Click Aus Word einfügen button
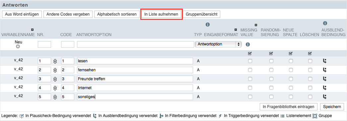Viewport: 347px width, 121px height. 22,14
